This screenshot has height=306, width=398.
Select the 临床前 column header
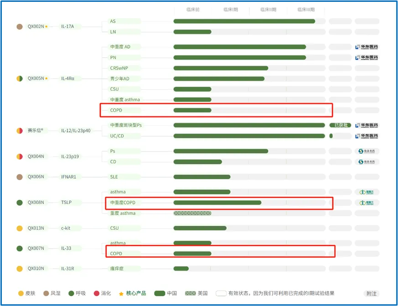tap(193, 10)
